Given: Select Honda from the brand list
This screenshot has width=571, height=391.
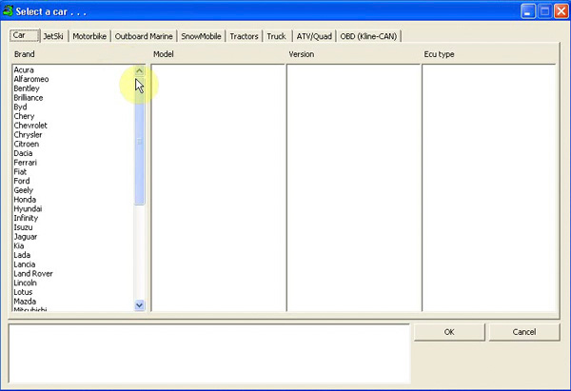Looking at the screenshot, I should pos(24,200).
